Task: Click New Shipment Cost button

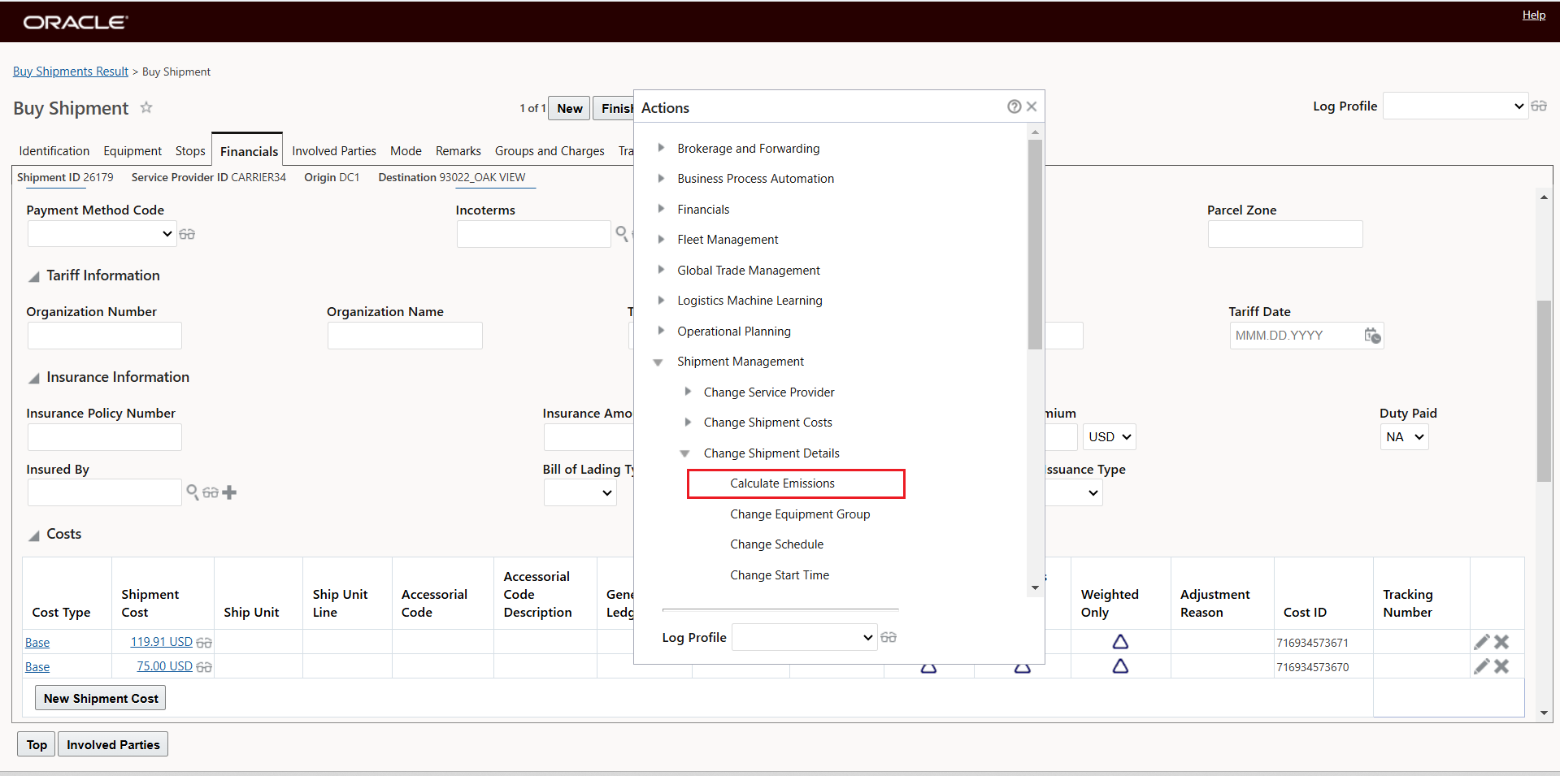Action: tap(101, 698)
